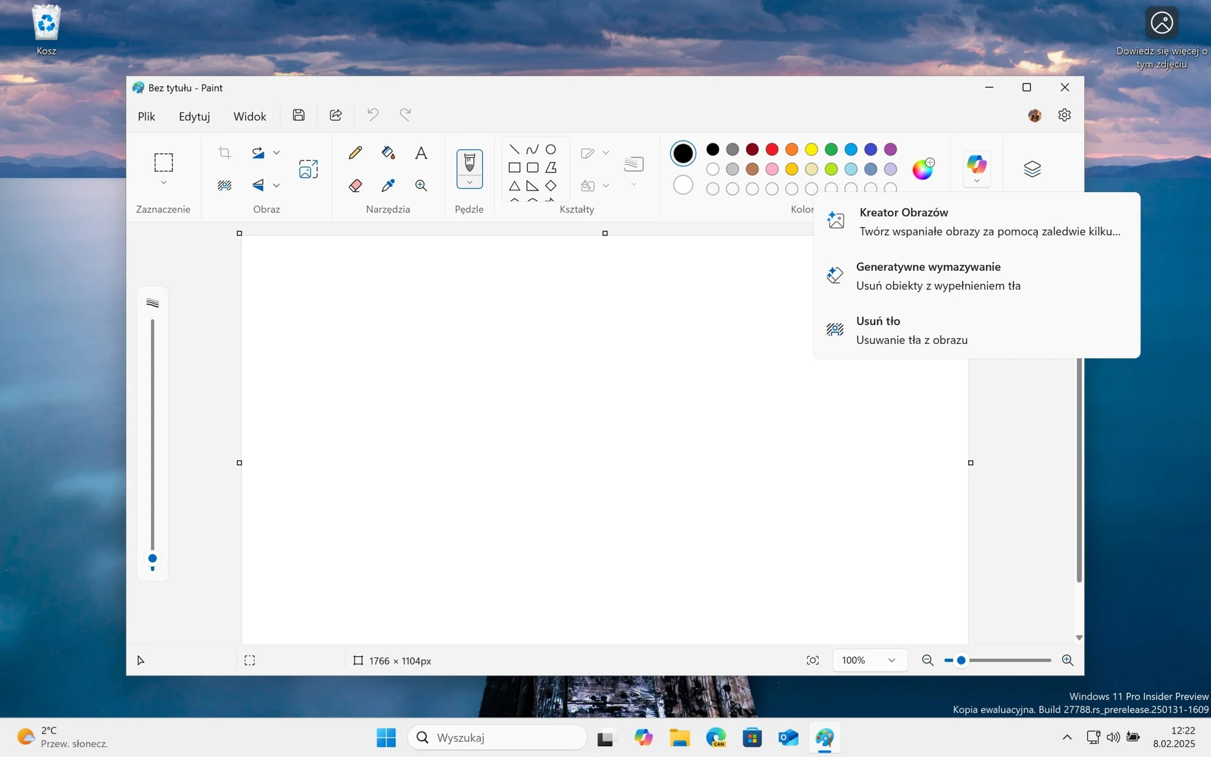Pick the yellow color swatch

point(811,150)
